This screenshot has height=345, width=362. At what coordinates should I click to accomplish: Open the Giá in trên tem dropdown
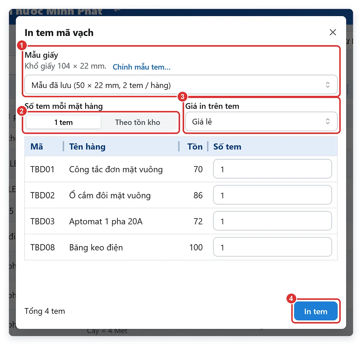(261, 121)
